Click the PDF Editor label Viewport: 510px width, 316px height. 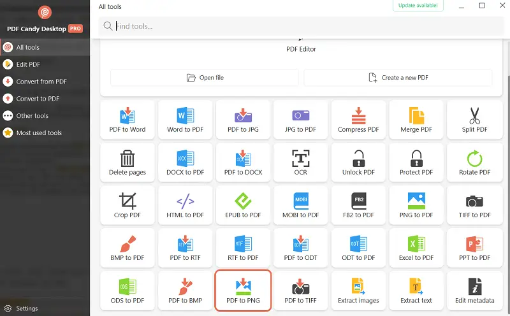[301, 49]
